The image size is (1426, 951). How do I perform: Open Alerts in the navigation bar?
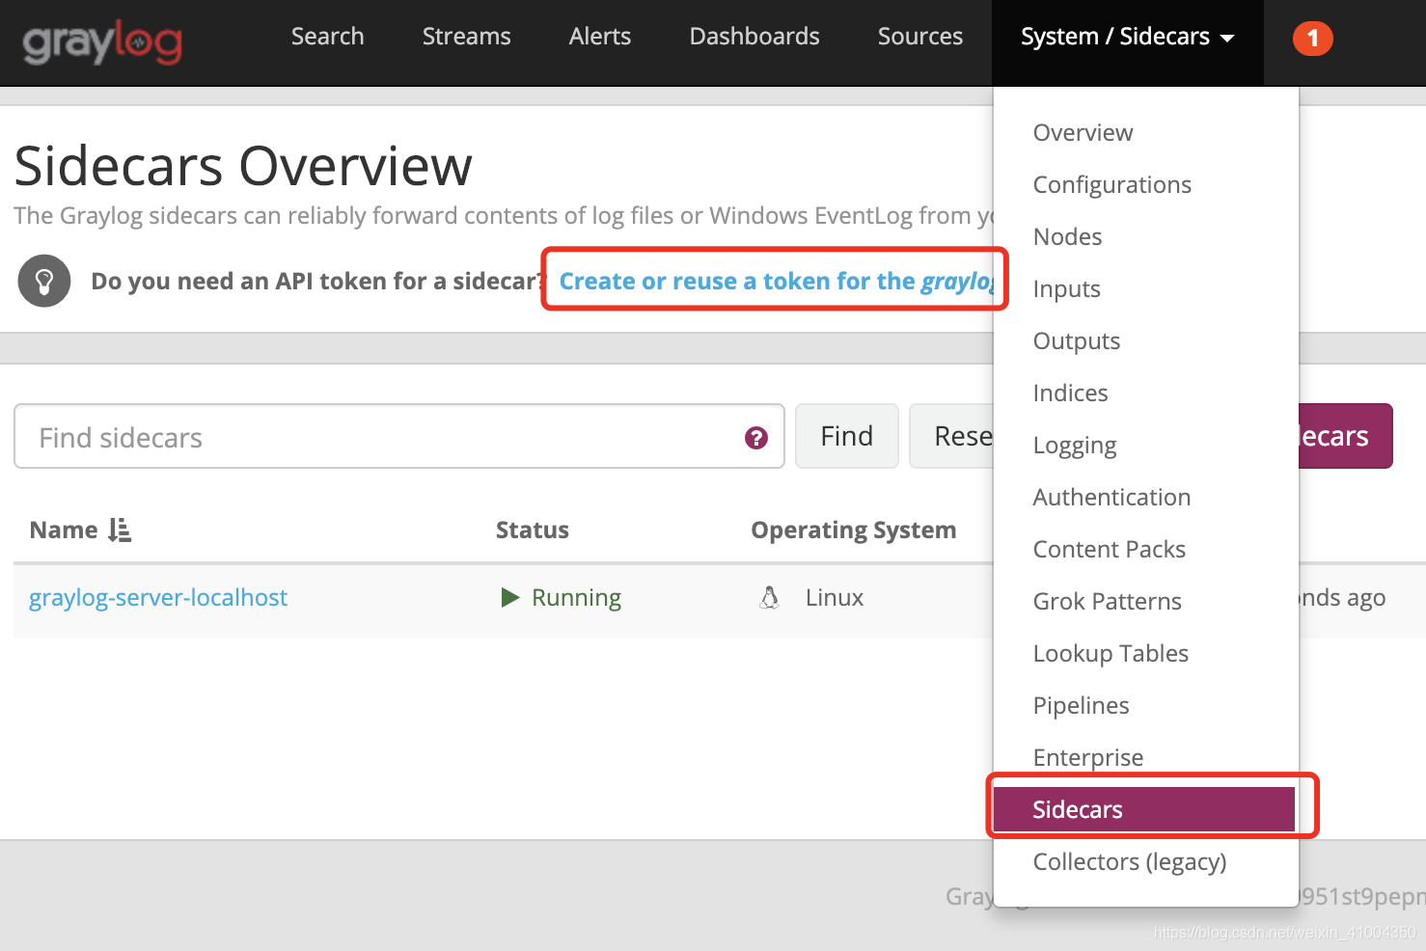tap(600, 37)
